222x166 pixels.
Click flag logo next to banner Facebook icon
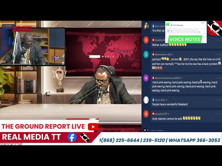click(x=85, y=137)
